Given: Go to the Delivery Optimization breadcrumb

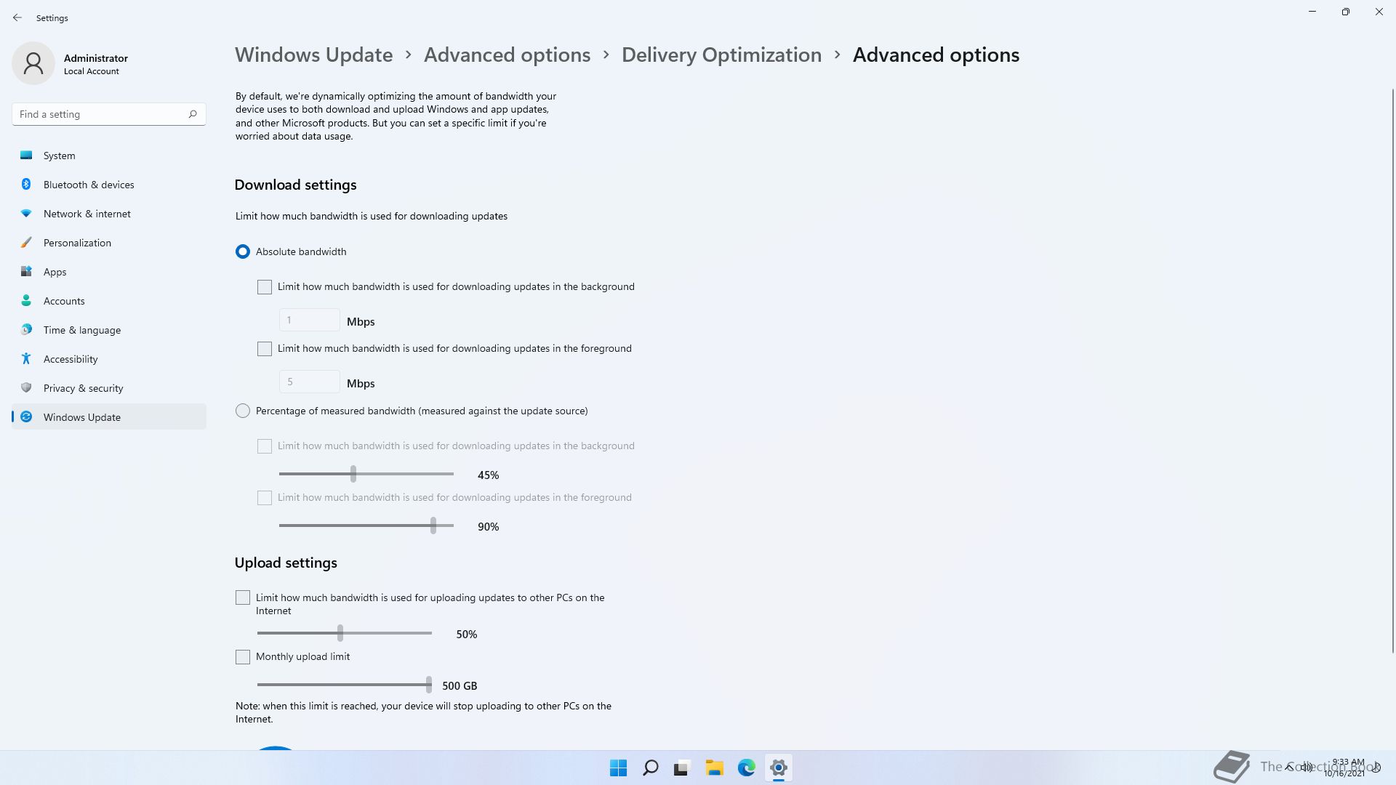Looking at the screenshot, I should [721, 55].
